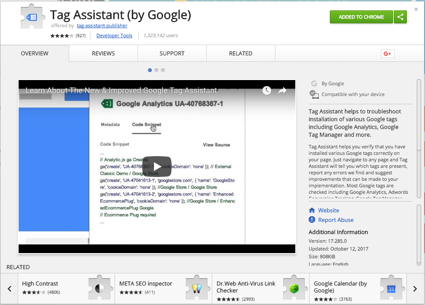Click the video share arrow icon
Image resolution: width=425 pixels, height=305 pixels.
282,90
